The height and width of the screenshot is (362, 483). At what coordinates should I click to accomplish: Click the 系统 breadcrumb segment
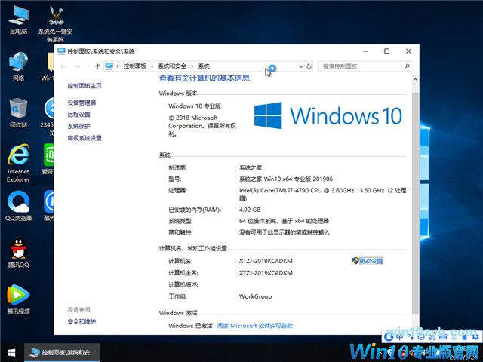pyautogui.click(x=204, y=66)
